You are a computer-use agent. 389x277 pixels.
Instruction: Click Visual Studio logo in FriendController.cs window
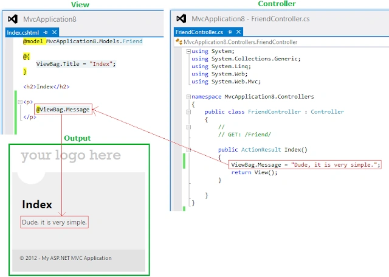click(181, 19)
